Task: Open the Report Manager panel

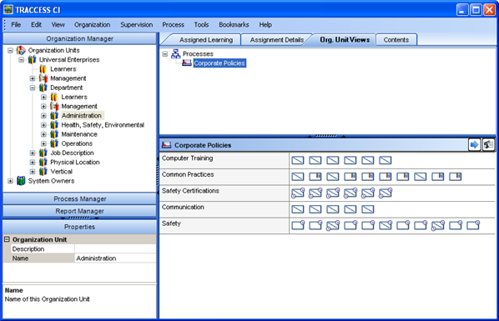Action: click(x=79, y=211)
